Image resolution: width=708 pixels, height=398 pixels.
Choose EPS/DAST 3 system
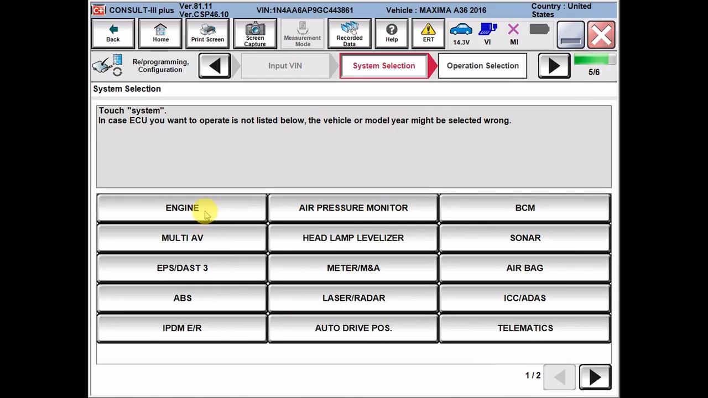tap(182, 268)
